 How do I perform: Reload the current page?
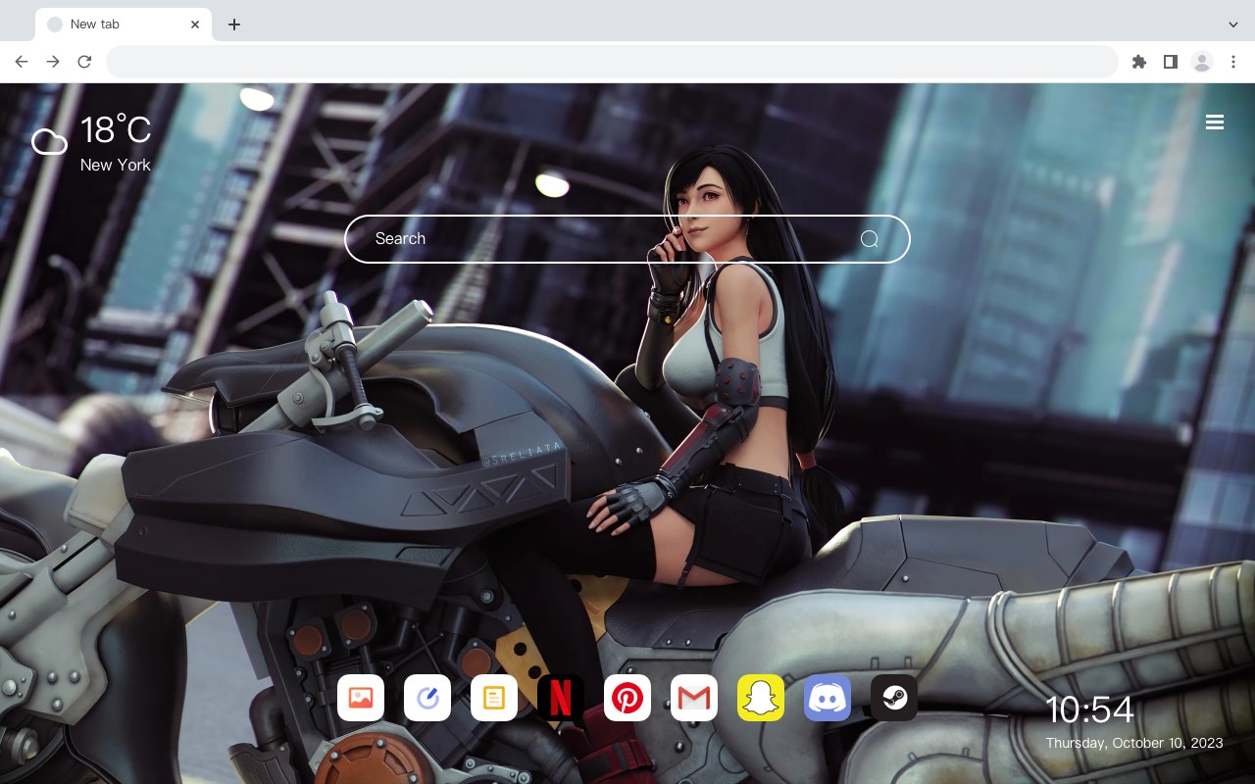[84, 62]
